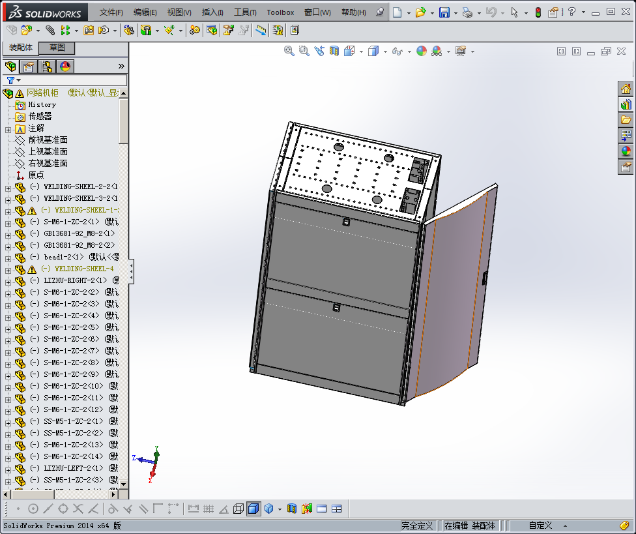Select the Zoom to Fit tool
This screenshot has height=534, width=636.
point(289,51)
